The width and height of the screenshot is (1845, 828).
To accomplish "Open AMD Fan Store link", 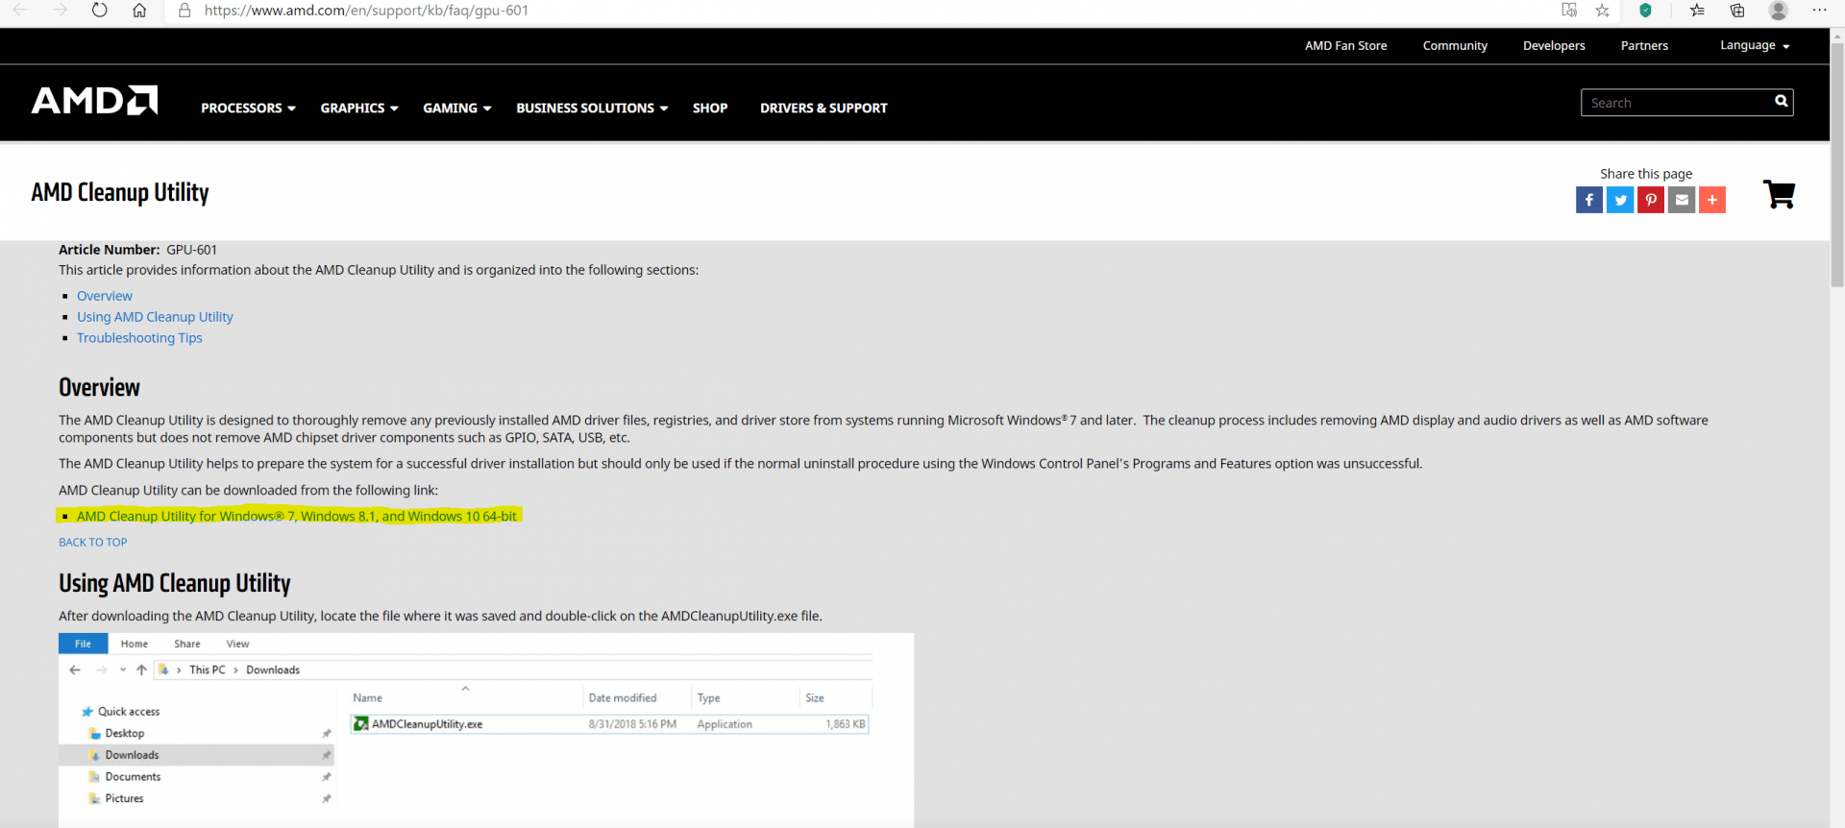I will click(x=1345, y=46).
